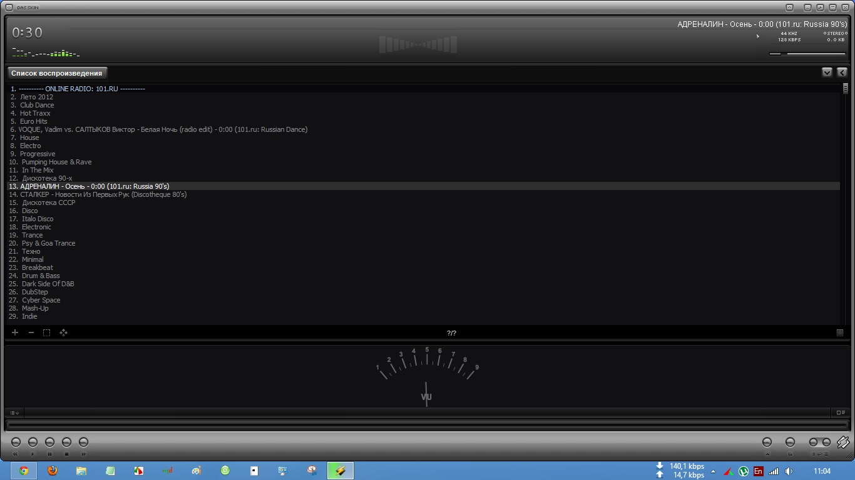
Task: Stop playback with the Stop button
Action: click(66, 442)
